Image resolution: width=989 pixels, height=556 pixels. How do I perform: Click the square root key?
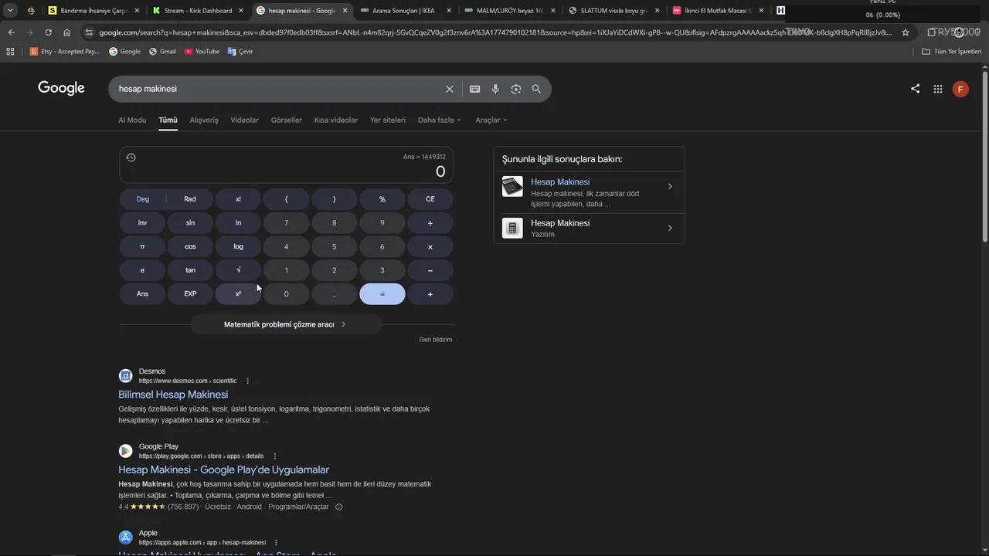point(238,270)
